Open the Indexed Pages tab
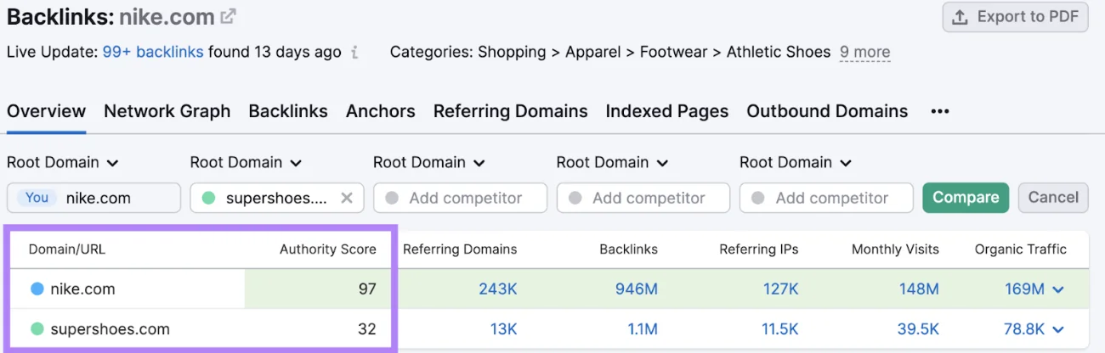Image resolution: width=1105 pixels, height=353 pixels. point(667,111)
